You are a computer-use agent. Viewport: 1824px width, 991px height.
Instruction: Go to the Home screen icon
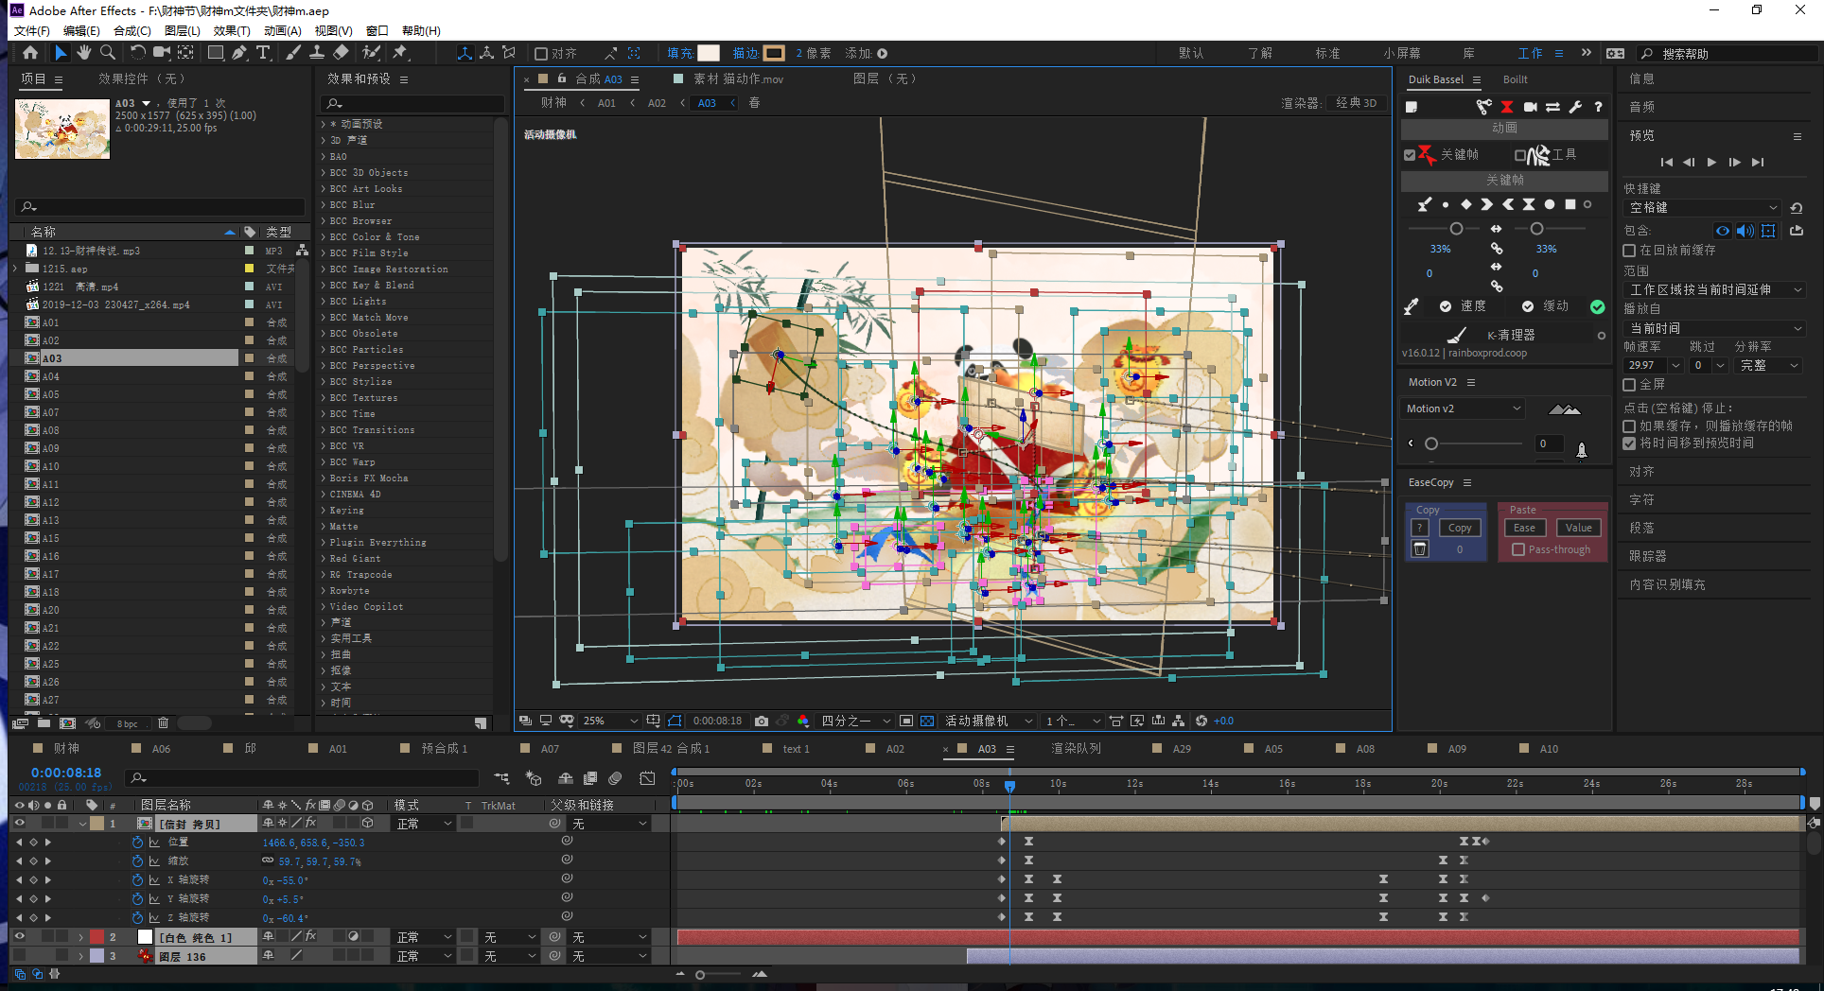(x=30, y=53)
